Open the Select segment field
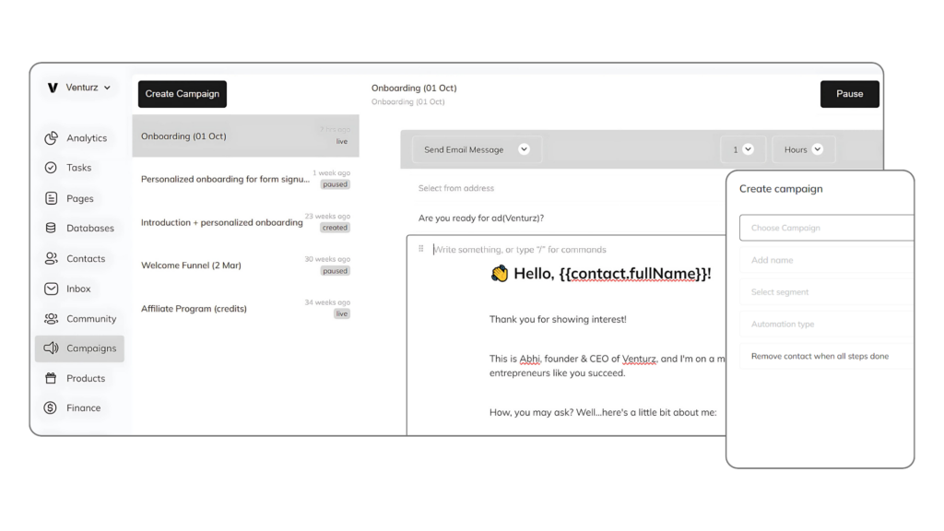 pyautogui.click(x=827, y=292)
